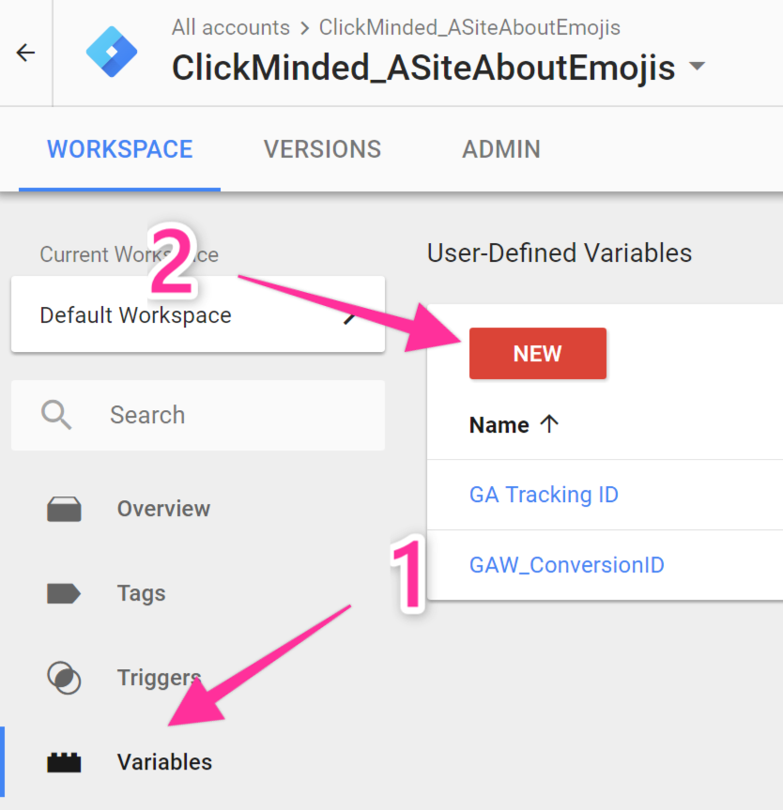Select the Tags label icon in the sidebar
This screenshot has height=810, width=783.
[x=64, y=594]
